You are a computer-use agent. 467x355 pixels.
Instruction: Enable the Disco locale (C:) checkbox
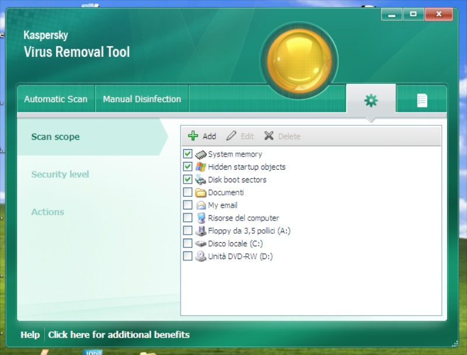click(187, 243)
